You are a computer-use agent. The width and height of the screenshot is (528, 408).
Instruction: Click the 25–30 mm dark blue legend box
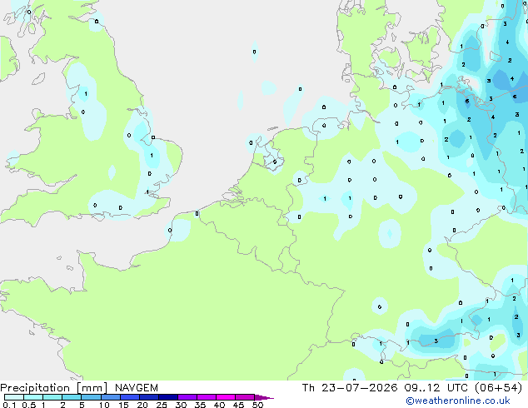pos(168,397)
